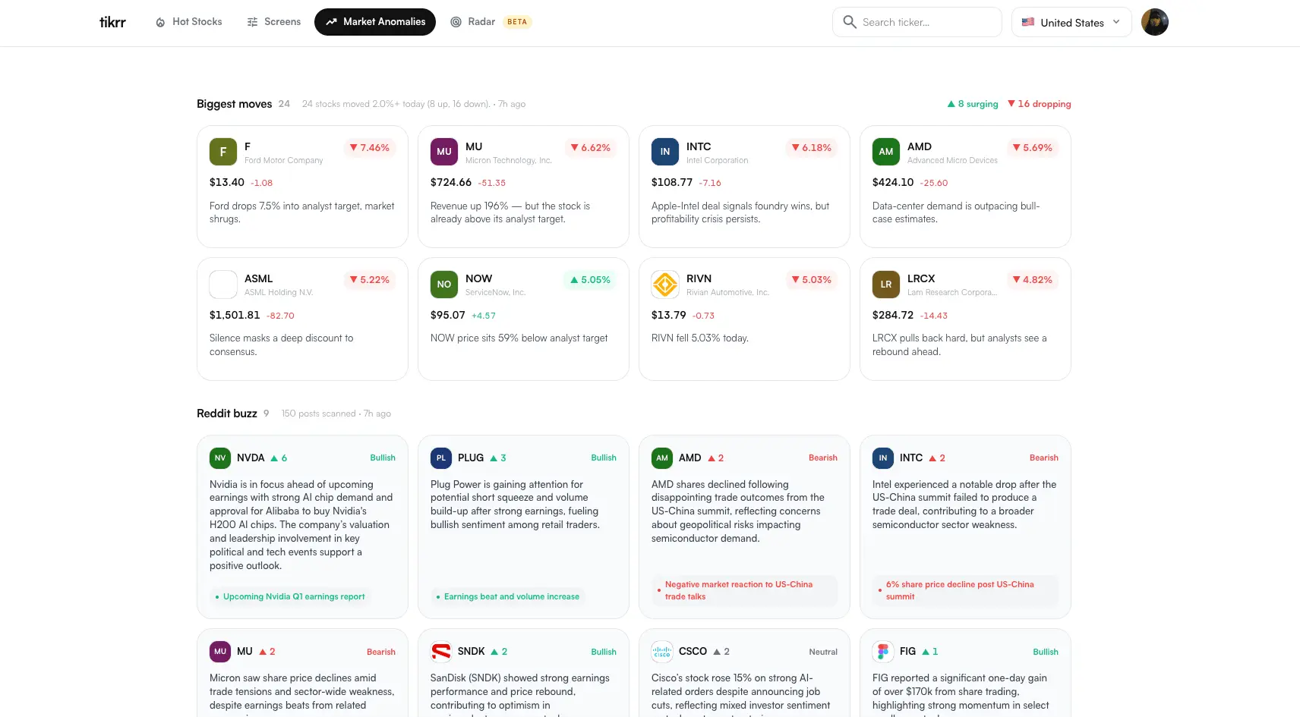Click the Figma FIG logo
Image resolution: width=1300 pixels, height=717 pixels.
[883, 652]
